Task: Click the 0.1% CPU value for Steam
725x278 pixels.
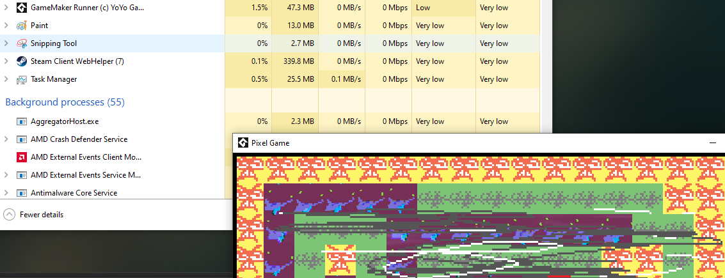Action: [259, 61]
